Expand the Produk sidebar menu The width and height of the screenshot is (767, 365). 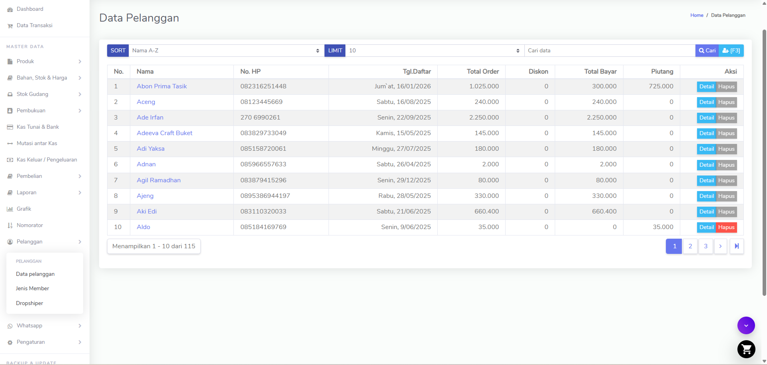45,62
